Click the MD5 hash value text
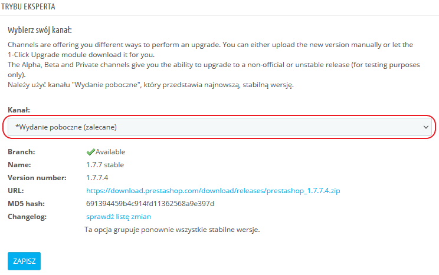The width and height of the screenshot is (439, 275). [150, 204]
